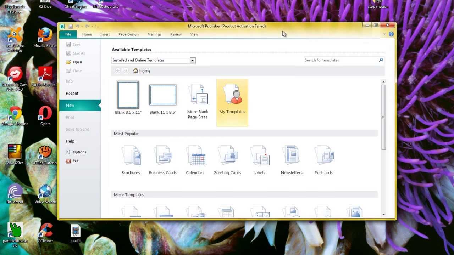
Task: Open Mozilla Firefox desktop shortcut
Action: tap(45, 38)
